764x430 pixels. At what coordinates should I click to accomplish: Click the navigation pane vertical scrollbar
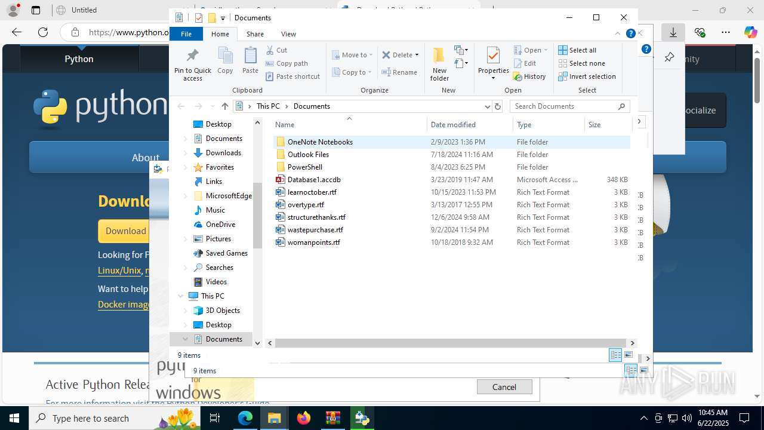257,215
